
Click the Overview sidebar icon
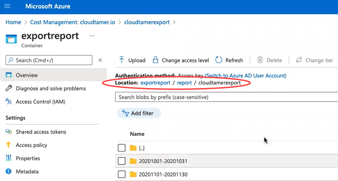click(8, 75)
